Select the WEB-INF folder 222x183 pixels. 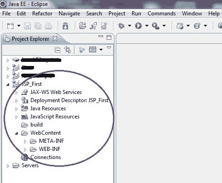coord(49,149)
